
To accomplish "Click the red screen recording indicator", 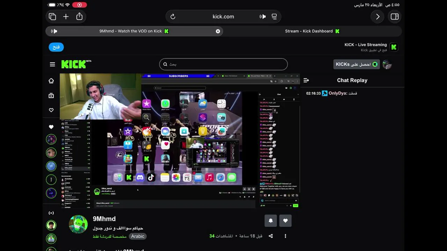I will click(x=80, y=5).
